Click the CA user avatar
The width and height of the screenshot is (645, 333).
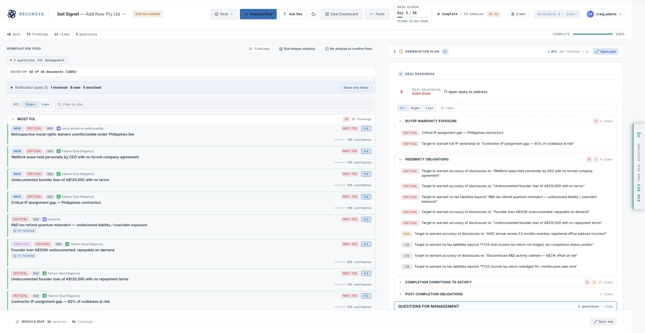point(590,14)
